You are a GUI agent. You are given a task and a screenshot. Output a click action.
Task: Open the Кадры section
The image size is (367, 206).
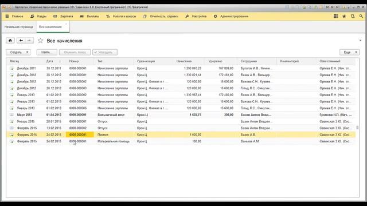pyautogui.click(x=38, y=17)
